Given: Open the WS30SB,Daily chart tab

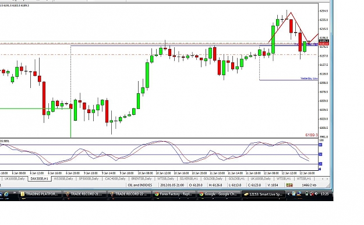Looking at the screenshot, I should [63, 178].
